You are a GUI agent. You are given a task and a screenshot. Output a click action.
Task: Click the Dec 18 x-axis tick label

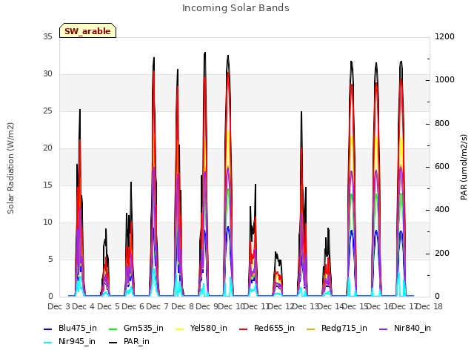click(430, 306)
